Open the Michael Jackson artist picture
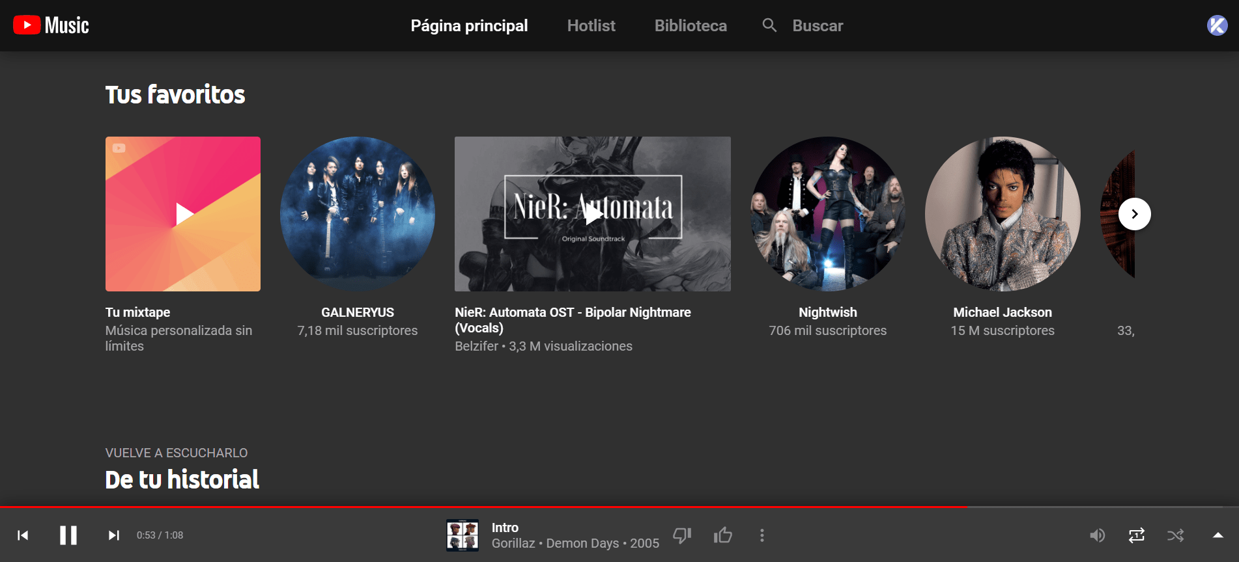The image size is (1239, 562). 1003,214
